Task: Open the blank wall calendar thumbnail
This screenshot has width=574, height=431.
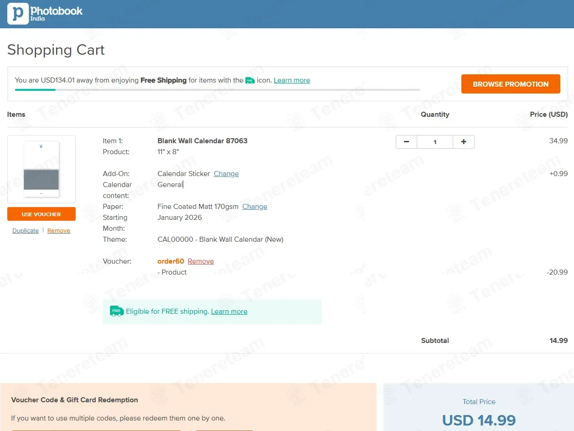Action: pyautogui.click(x=41, y=169)
